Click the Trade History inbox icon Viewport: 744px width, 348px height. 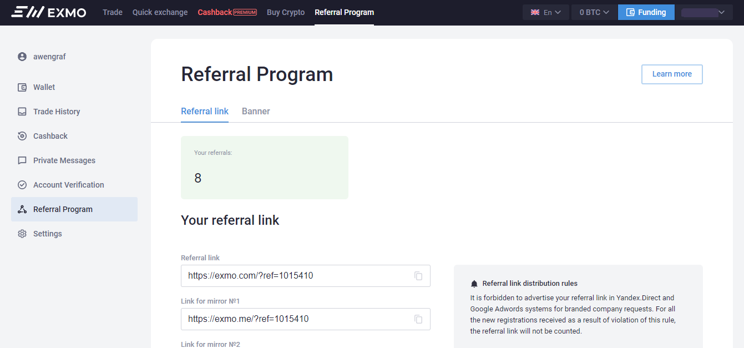[22, 112]
